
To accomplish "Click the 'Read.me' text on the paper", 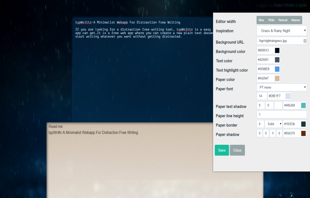I will pyautogui.click(x=55, y=127).
